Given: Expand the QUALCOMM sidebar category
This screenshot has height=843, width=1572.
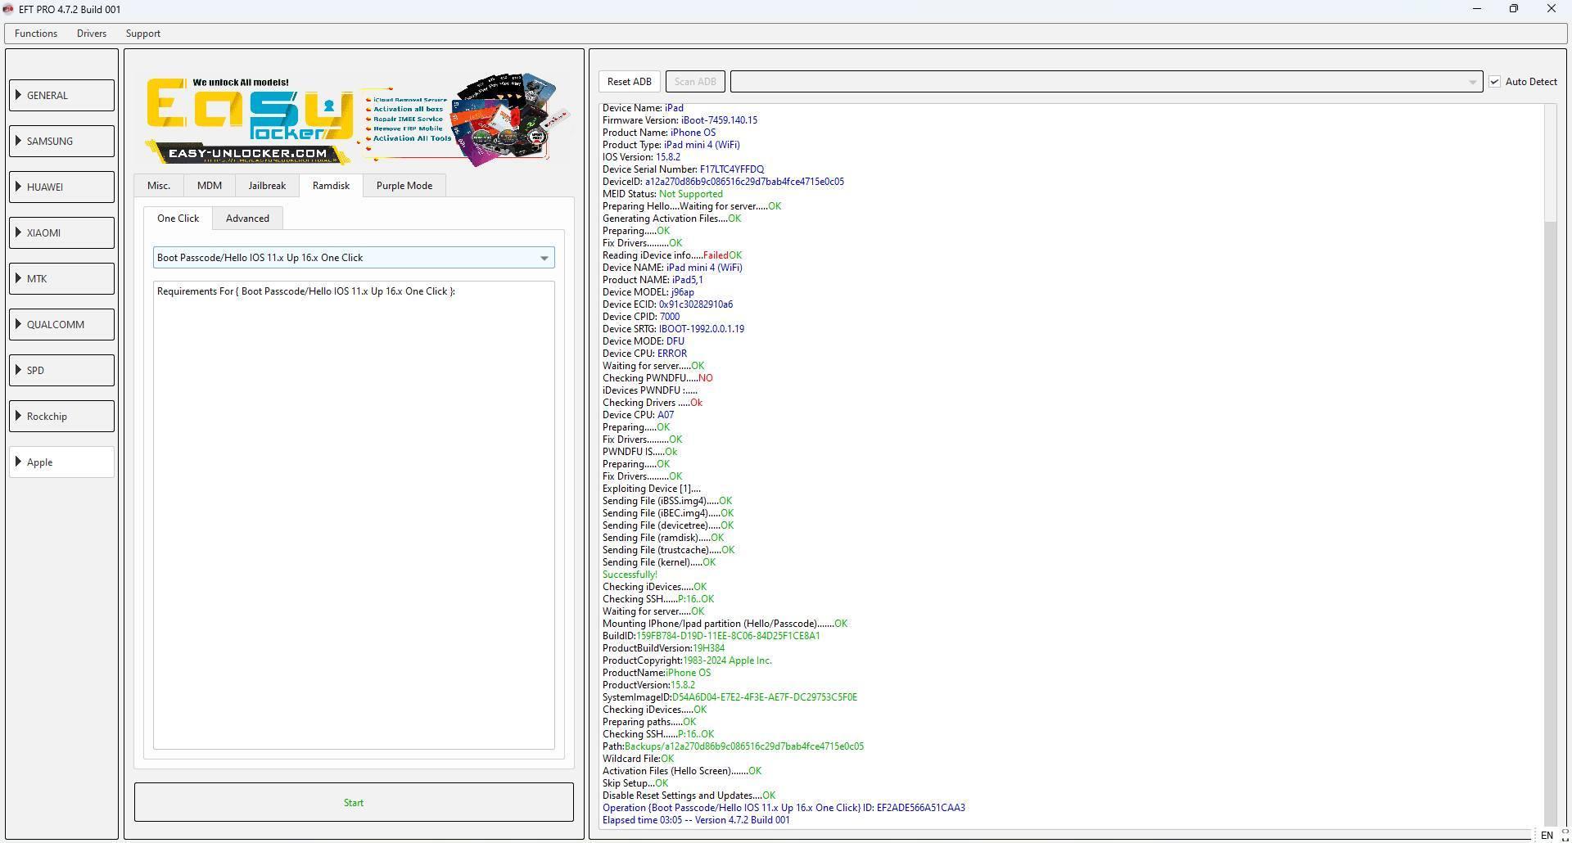Looking at the screenshot, I should (61, 325).
